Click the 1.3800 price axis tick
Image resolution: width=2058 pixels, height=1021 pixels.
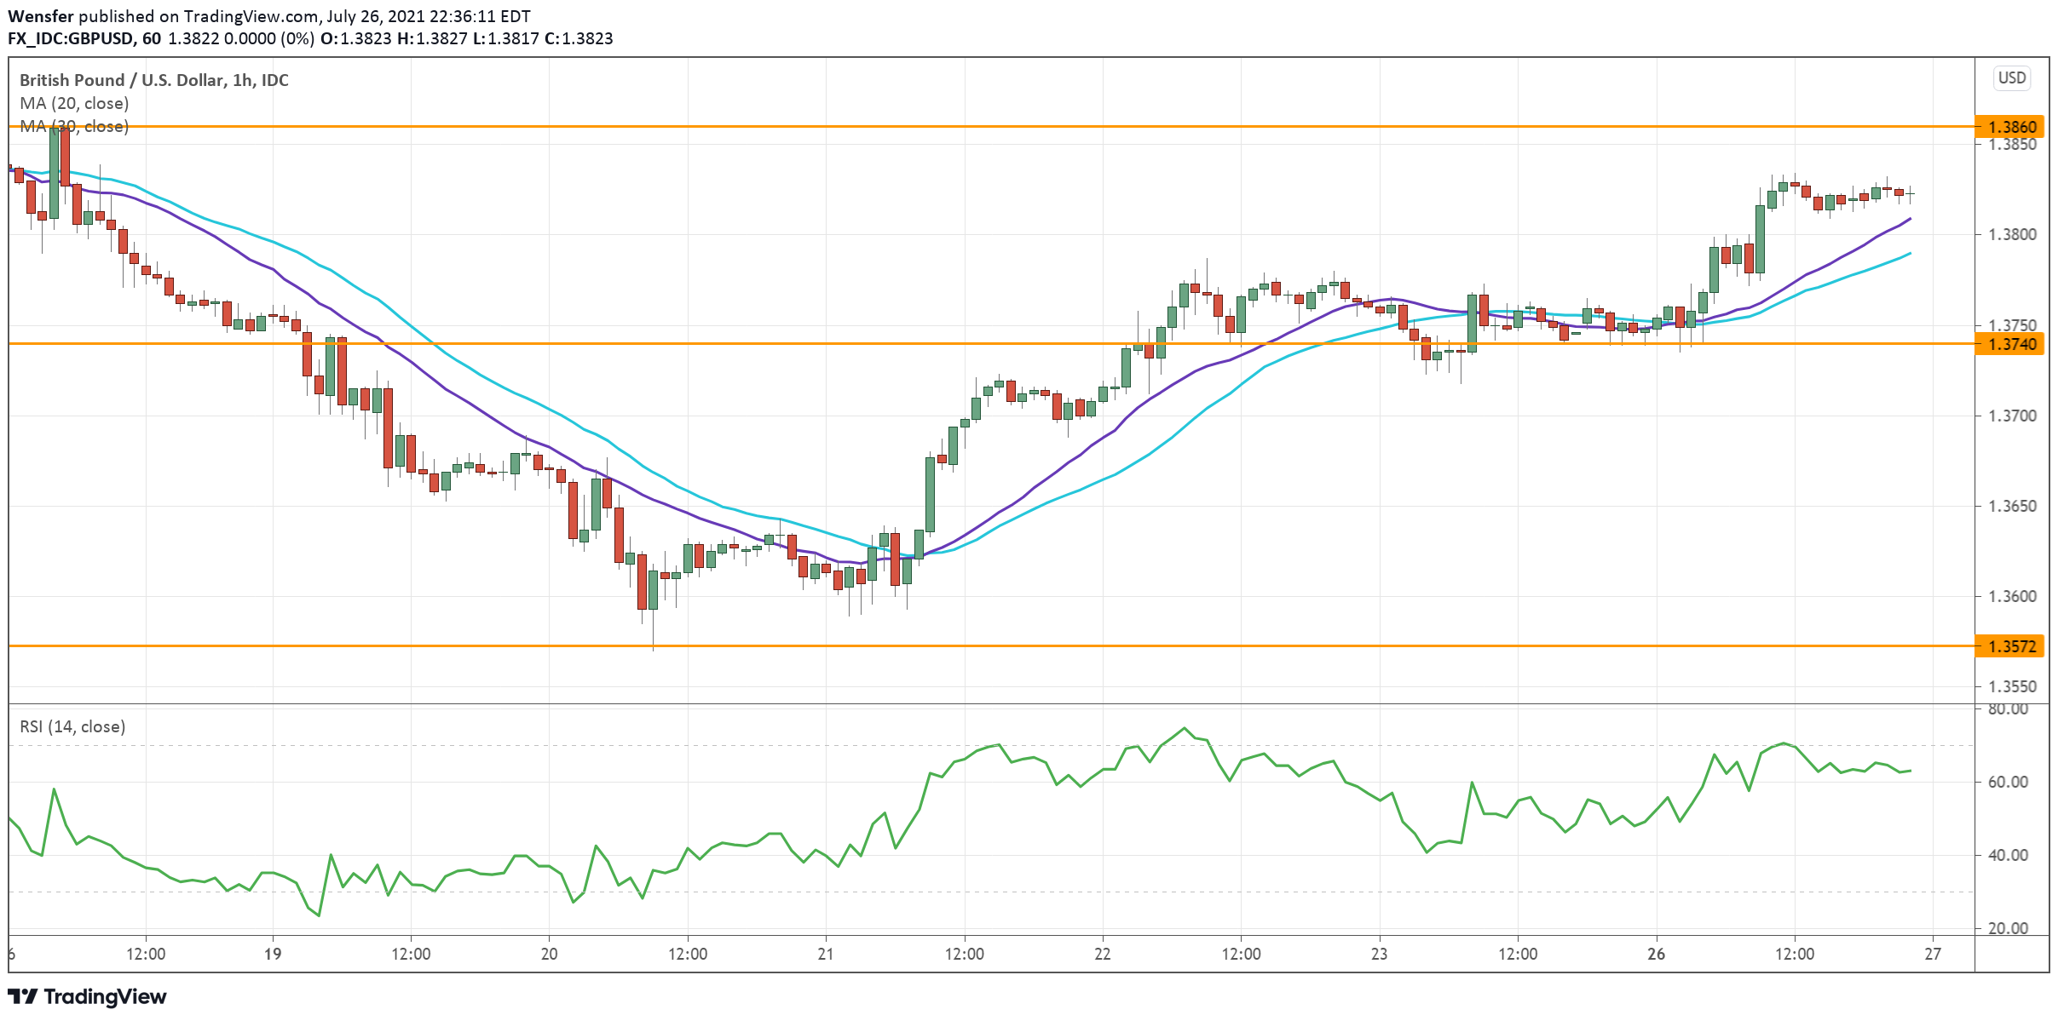point(2011,234)
